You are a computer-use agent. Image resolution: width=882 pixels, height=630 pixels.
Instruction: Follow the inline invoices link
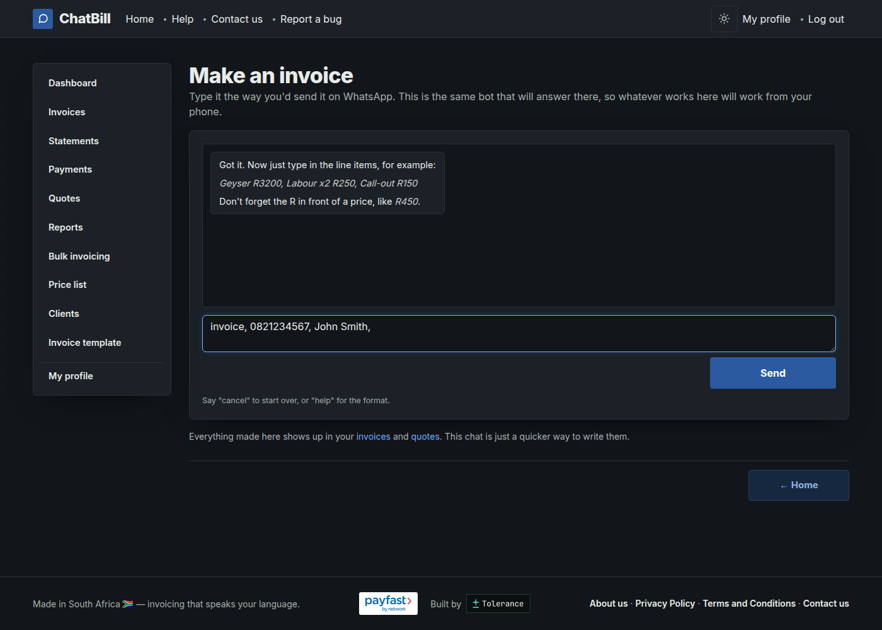click(x=374, y=437)
